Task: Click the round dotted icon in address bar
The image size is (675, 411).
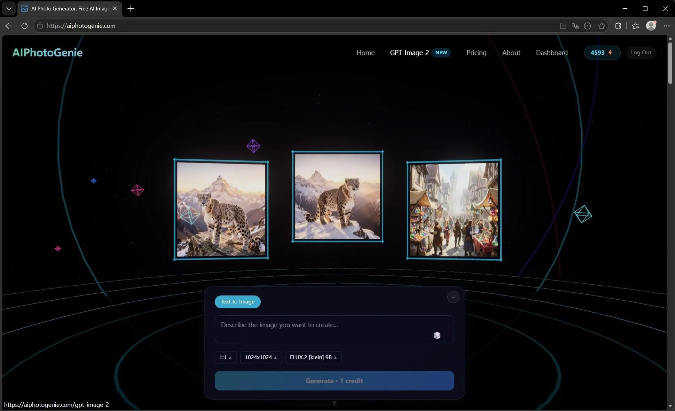Action: pos(587,26)
